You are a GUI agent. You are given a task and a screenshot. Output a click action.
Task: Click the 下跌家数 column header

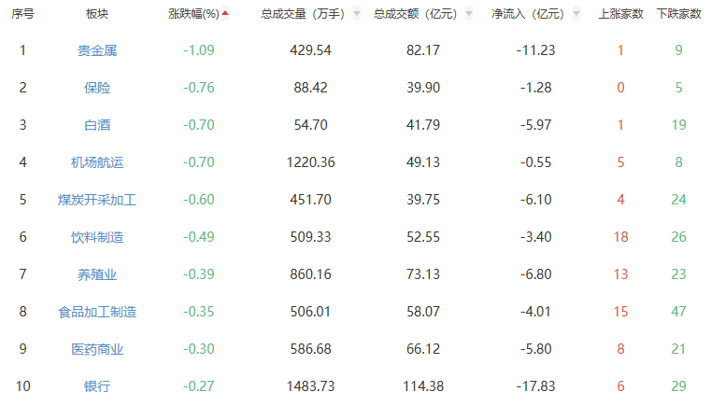678,14
